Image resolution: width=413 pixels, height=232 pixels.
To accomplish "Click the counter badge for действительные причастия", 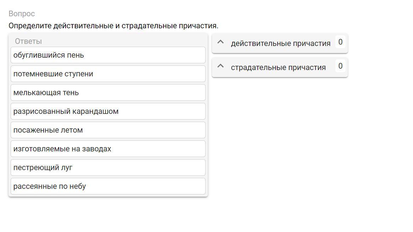I will [340, 42].
